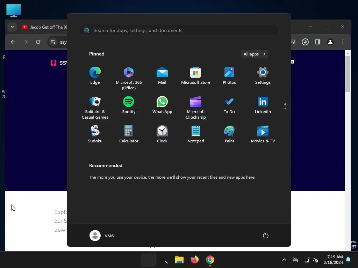358x268 pixels.
Task: Open network status tray icon
Action: (x=306, y=260)
